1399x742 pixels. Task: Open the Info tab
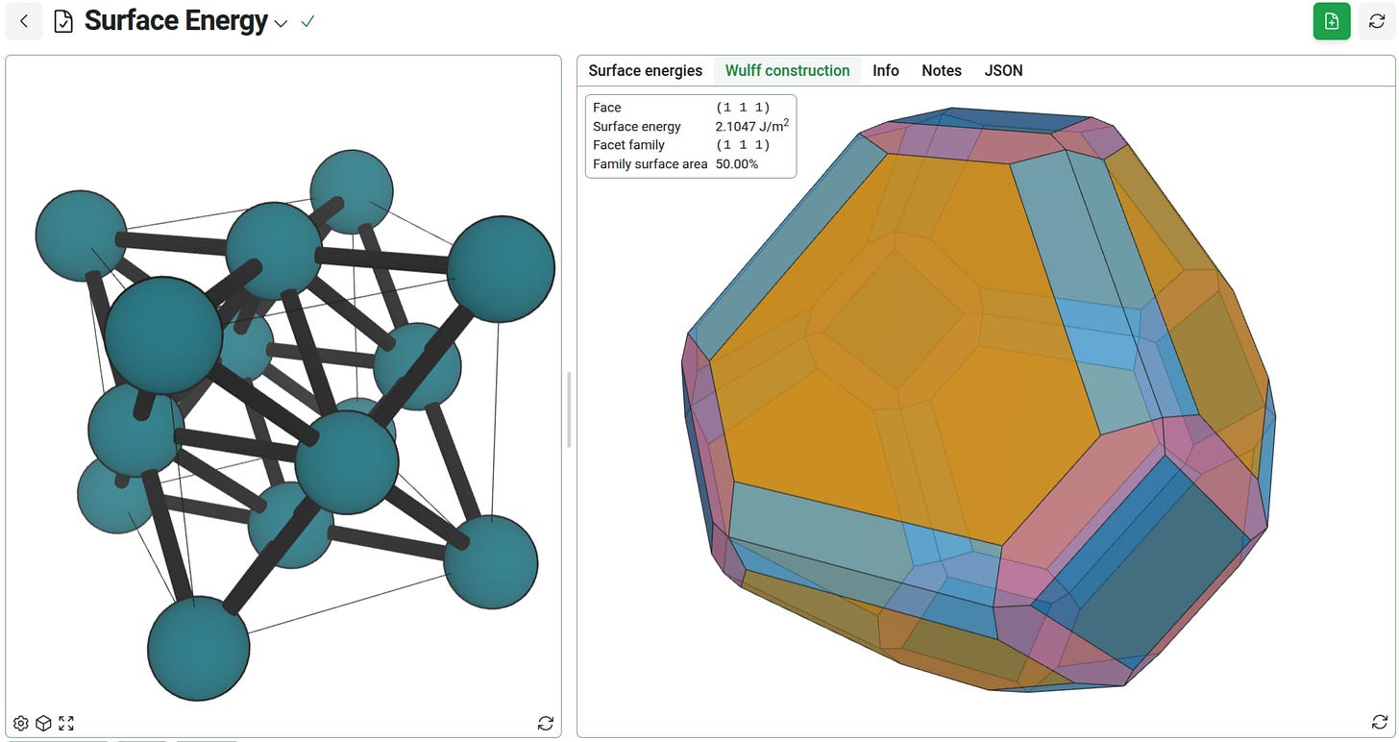point(886,70)
